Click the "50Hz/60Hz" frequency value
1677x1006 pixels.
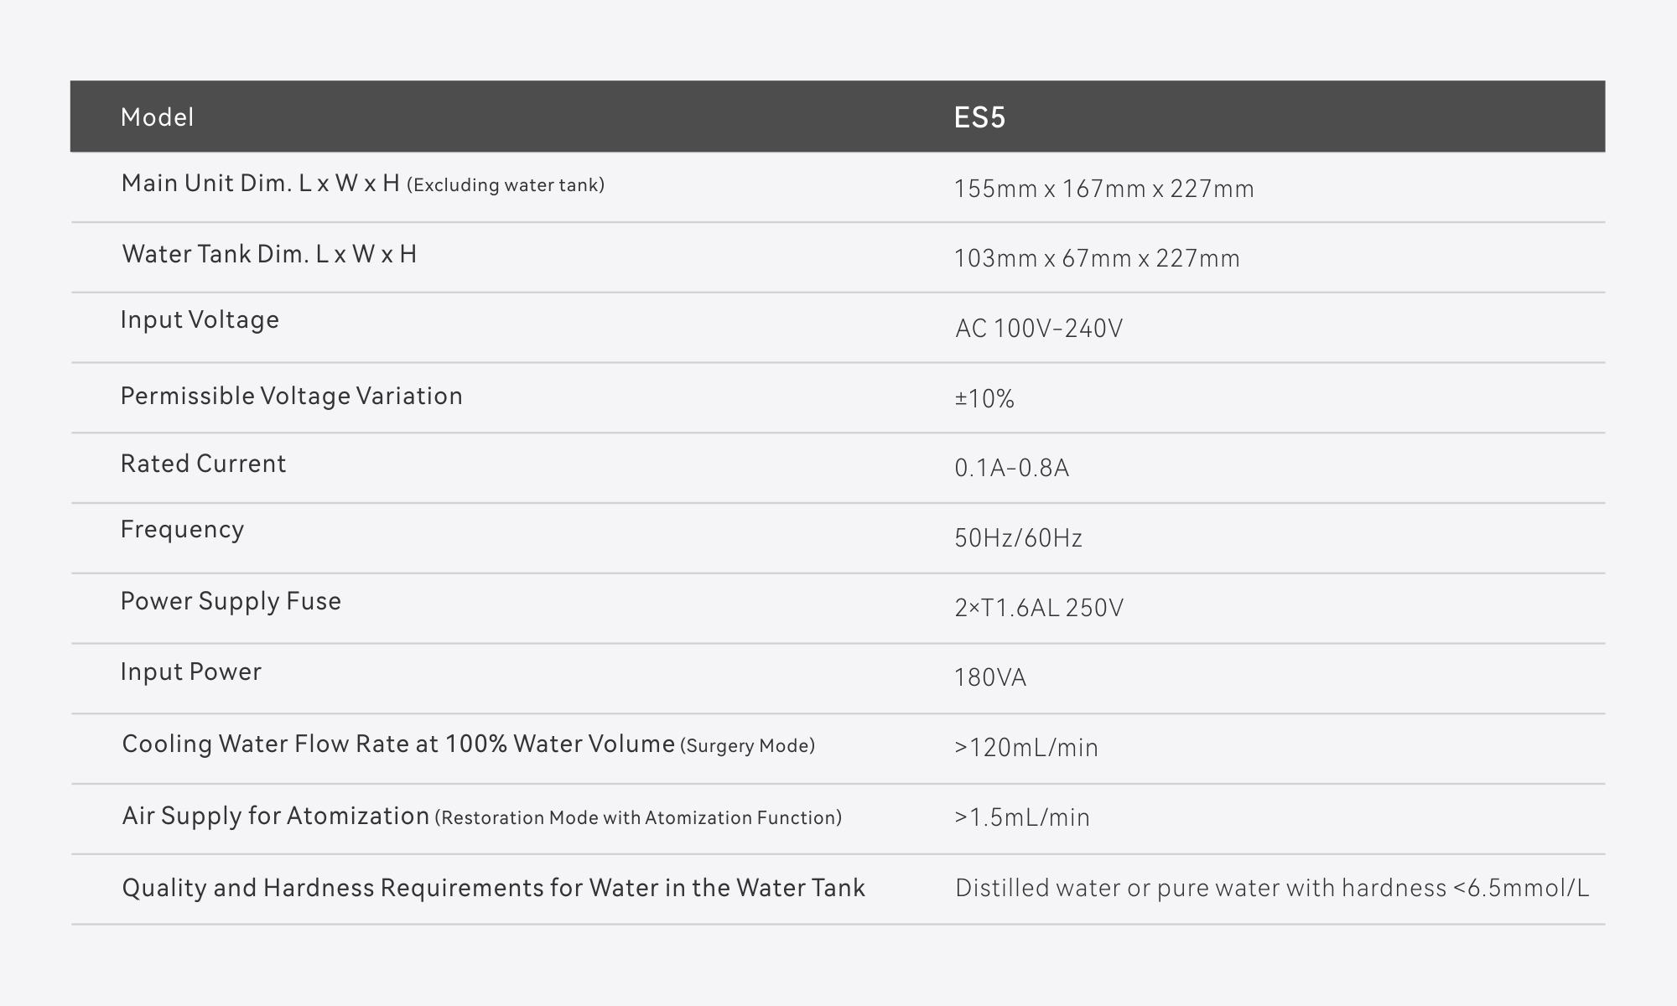click(1018, 537)
